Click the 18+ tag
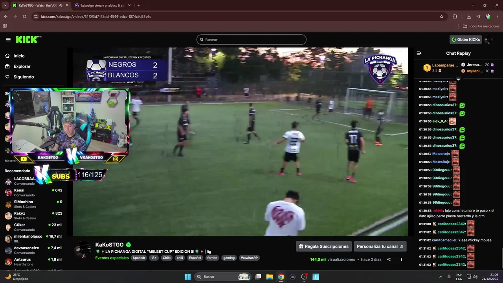 pos(154,258)
